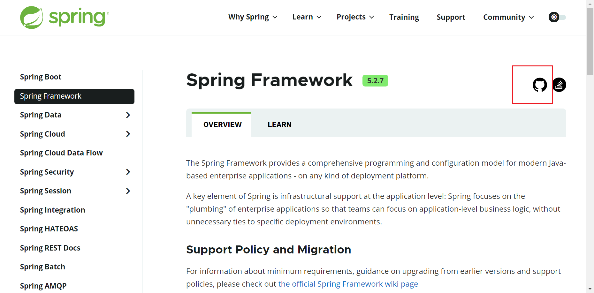Click the Stack Overflow icon

click(559, 85)
